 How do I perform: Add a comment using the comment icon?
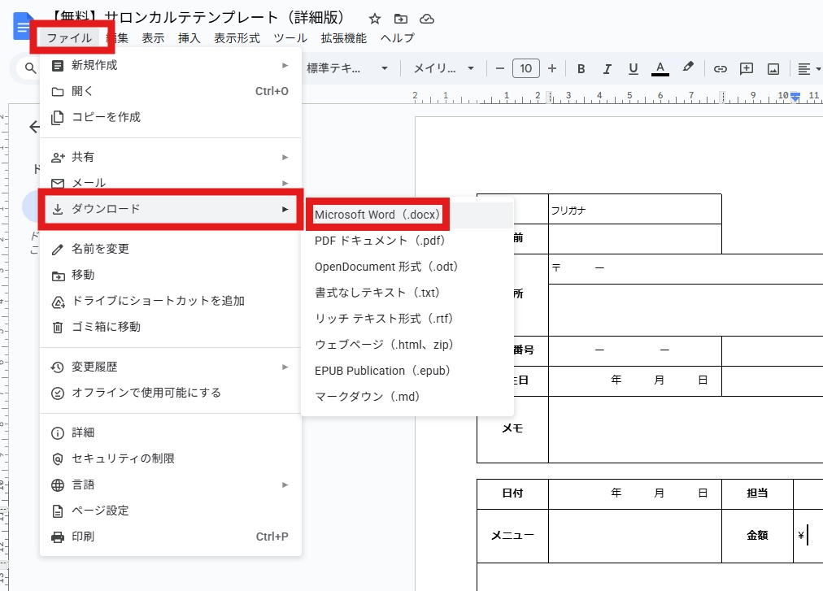(747, 69)
